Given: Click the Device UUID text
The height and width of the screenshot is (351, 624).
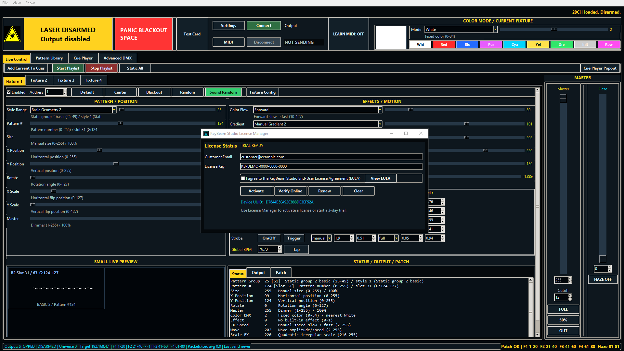Looking at the screenshot, I should 277,202.
